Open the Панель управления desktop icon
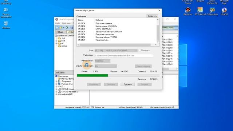 tap(6, 13)
